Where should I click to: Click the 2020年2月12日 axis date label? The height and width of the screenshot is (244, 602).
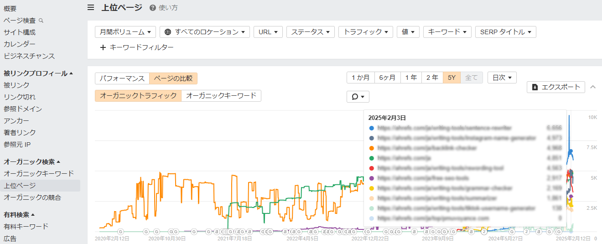point(112,239)
